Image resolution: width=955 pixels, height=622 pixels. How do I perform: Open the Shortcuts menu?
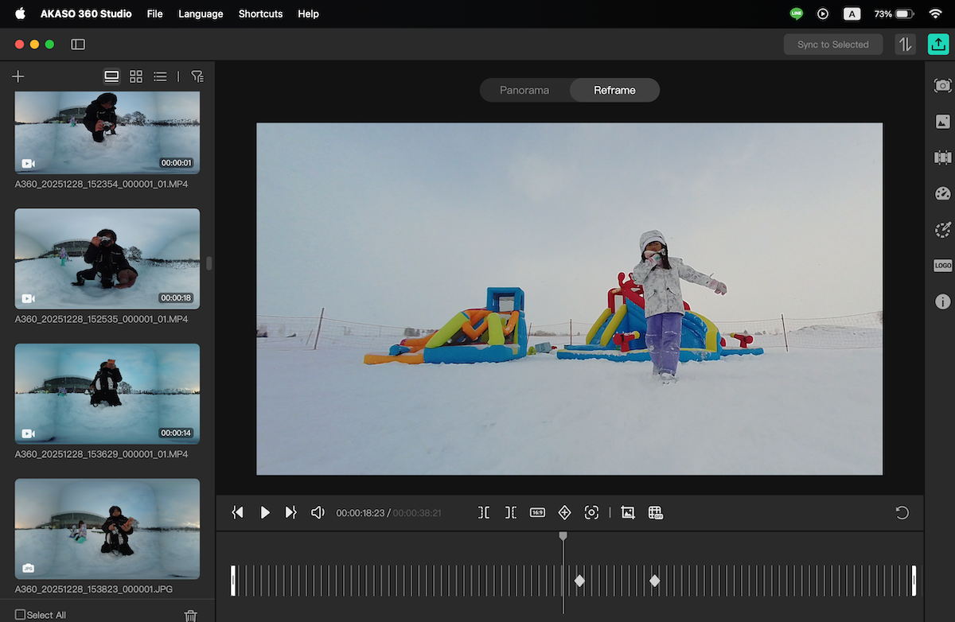pos(260,14)
